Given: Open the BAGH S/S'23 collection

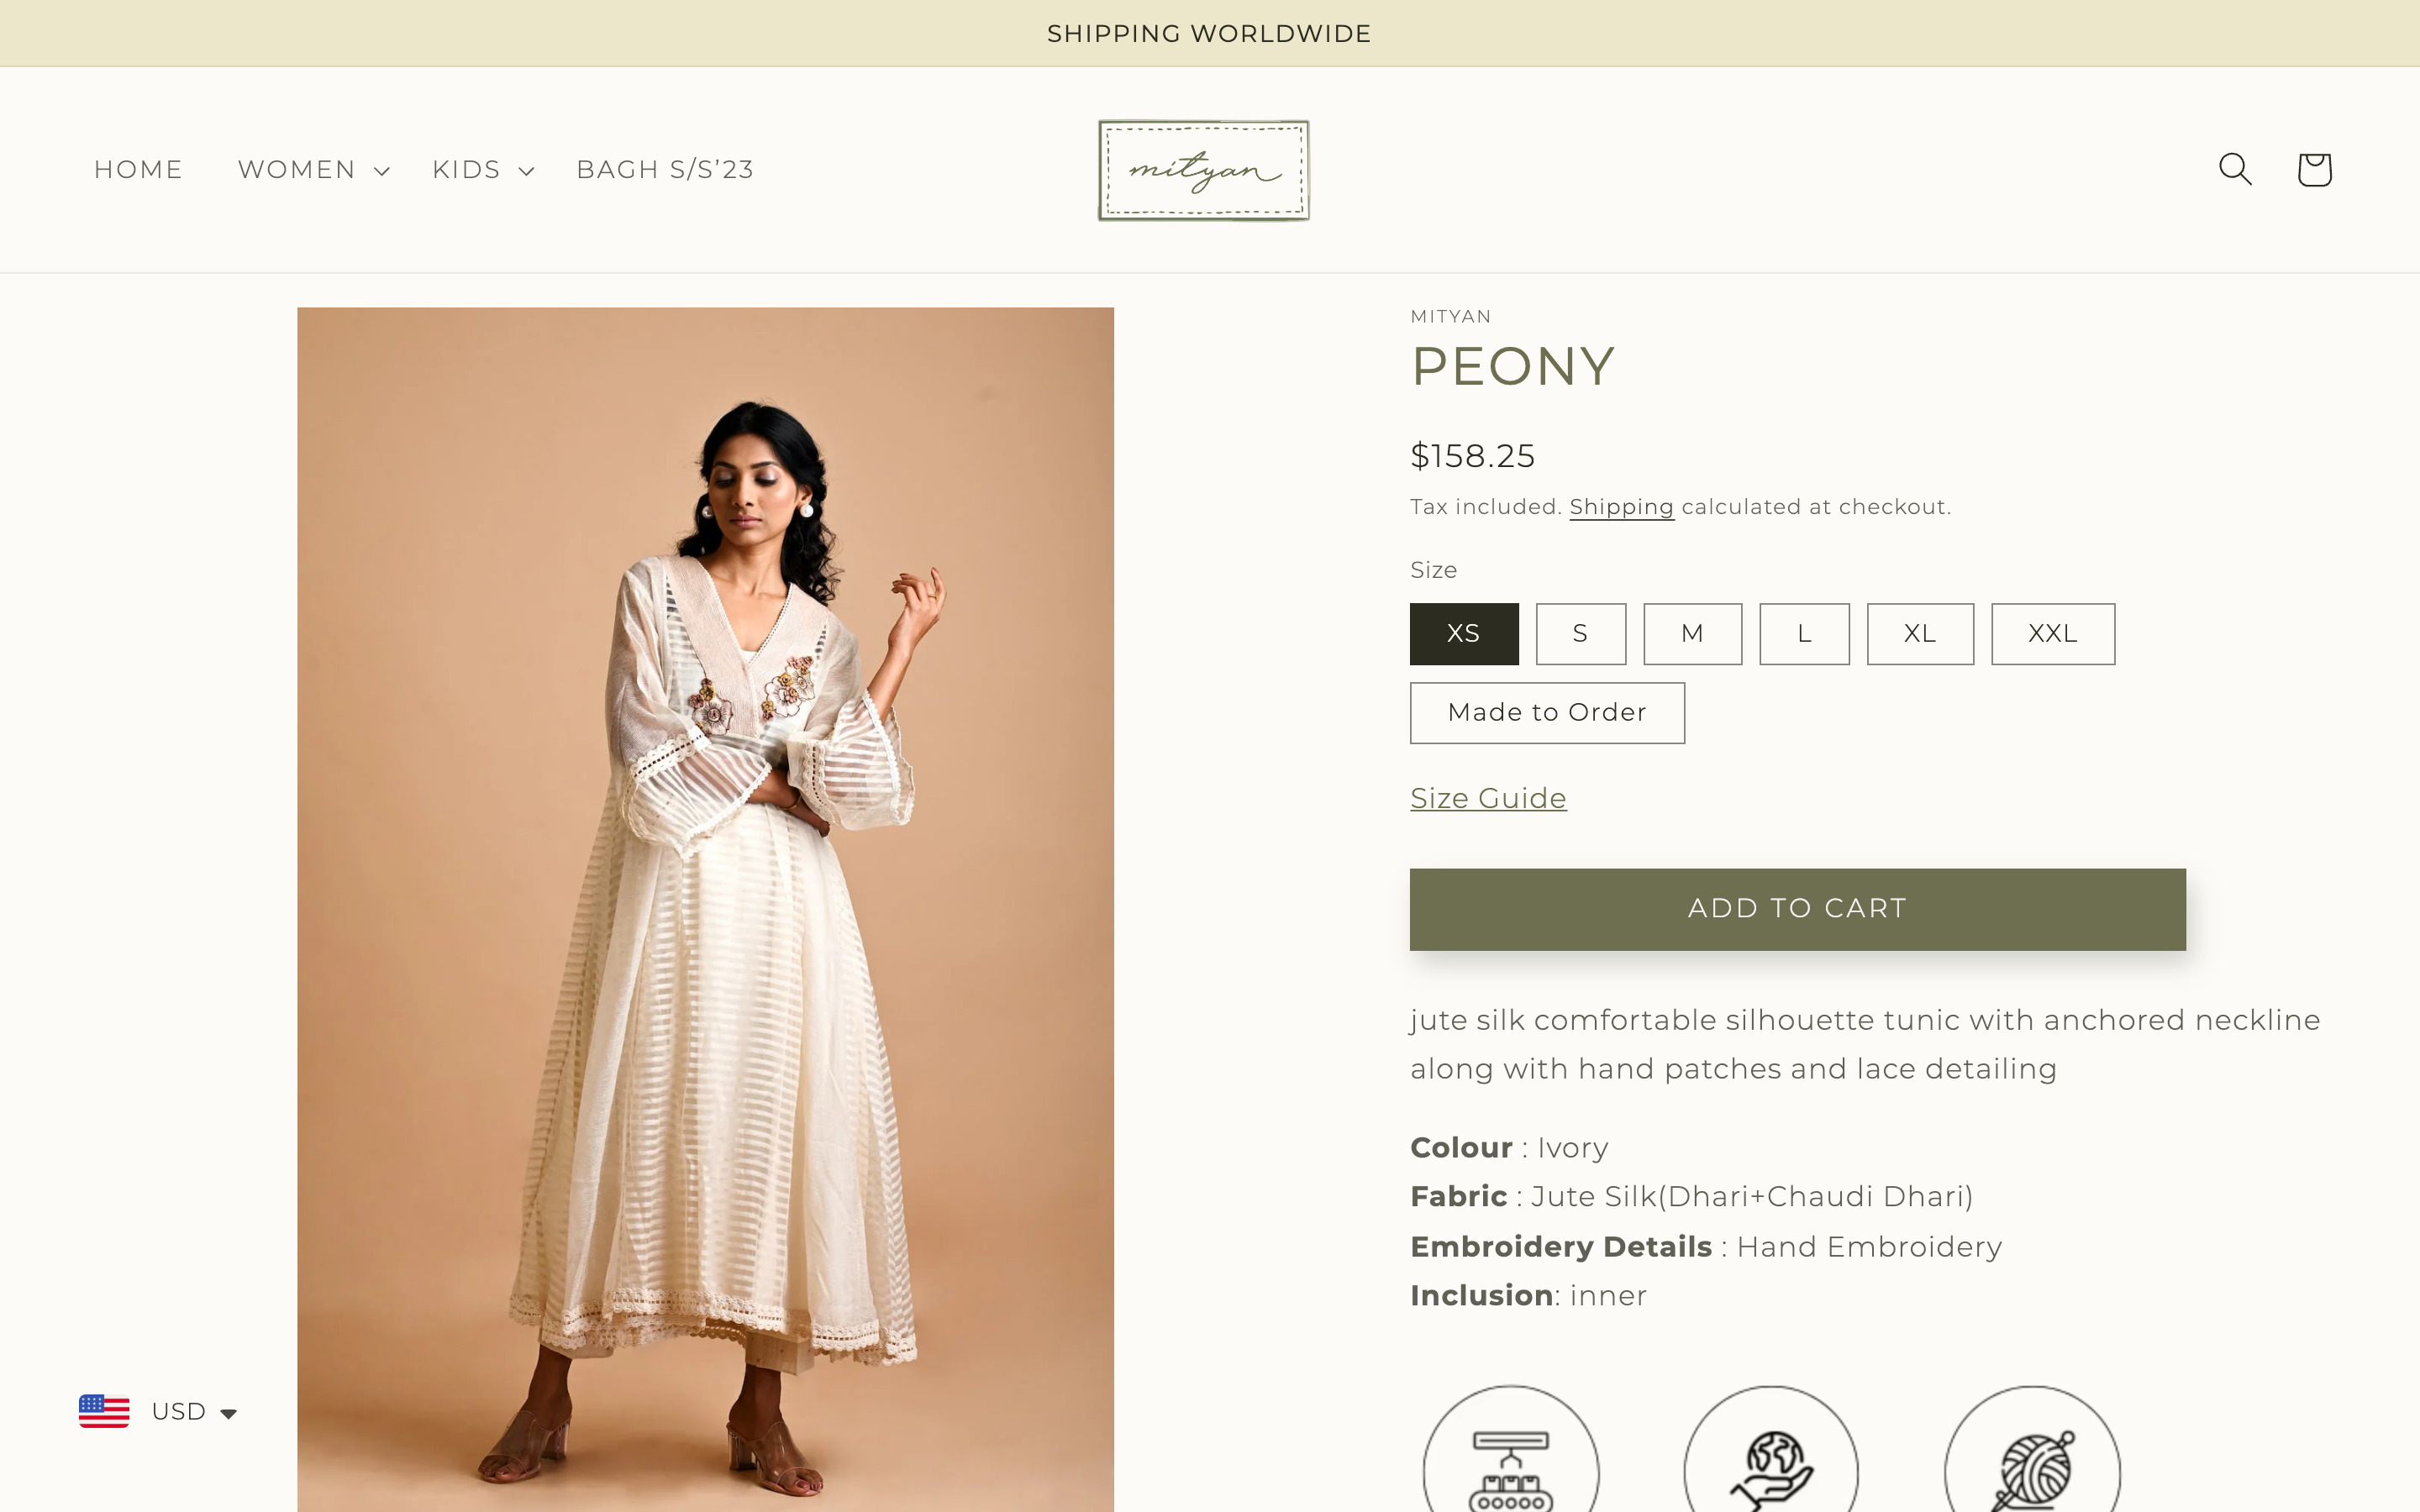Looking at the screenshot, I should [664, 169].
